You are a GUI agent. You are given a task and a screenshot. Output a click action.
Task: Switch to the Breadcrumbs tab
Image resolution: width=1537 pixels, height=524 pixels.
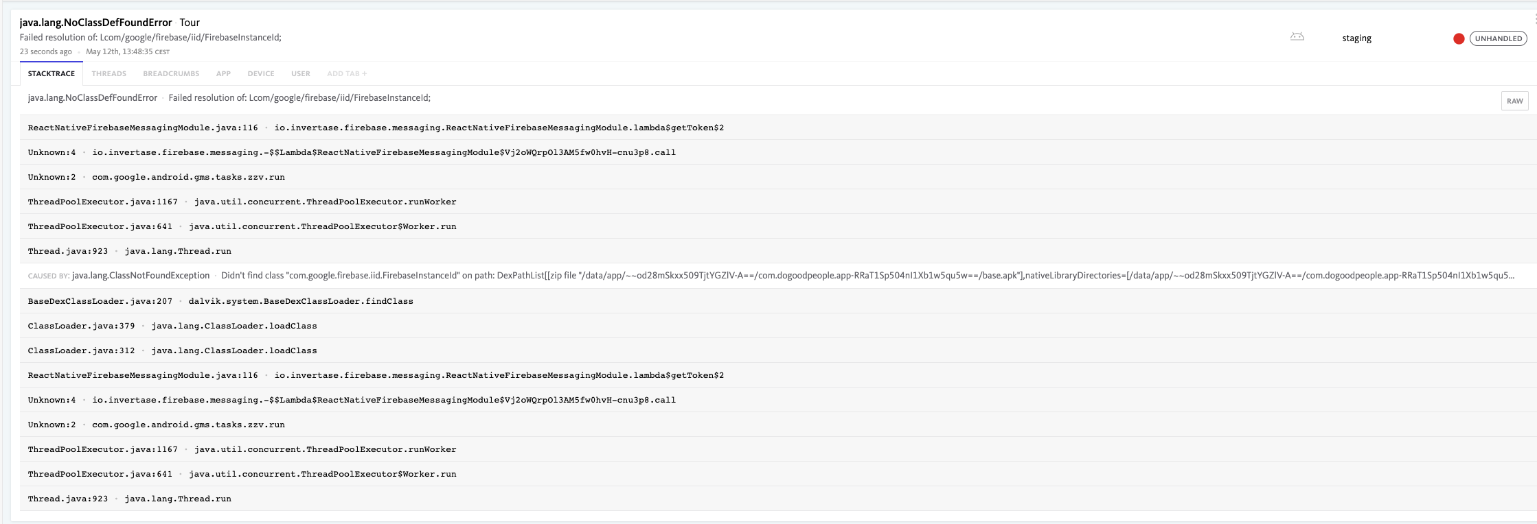[x=171, y=73]
